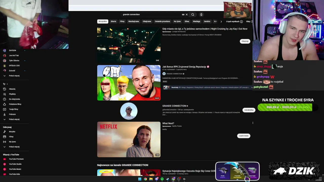324x182 pixels.
Task: Select the Obejrzane filter chip
Action: pyautogui.click(x=147, y=21)
